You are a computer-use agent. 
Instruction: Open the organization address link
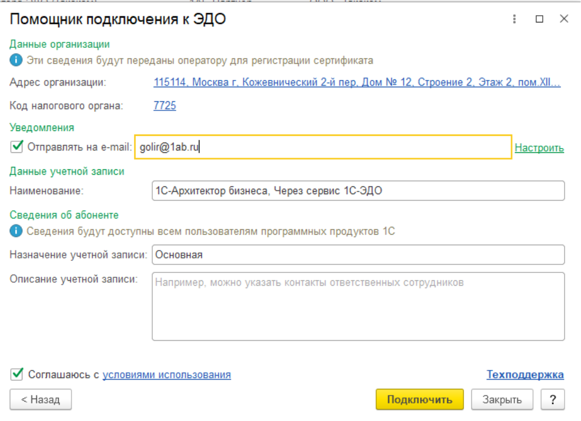[357, 83]
